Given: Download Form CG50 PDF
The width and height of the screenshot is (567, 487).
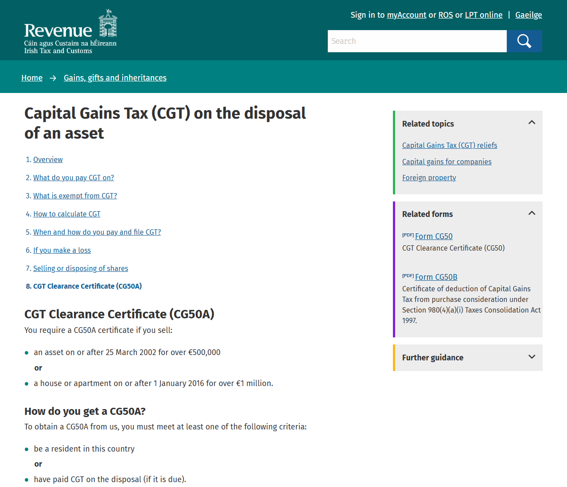Looking at the screenshot, I should click(434, 236).
